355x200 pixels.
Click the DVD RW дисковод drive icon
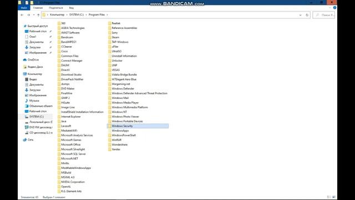(x=27, y=127)
